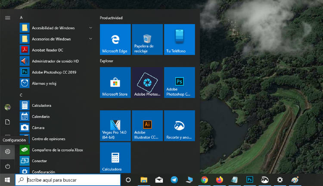Open the Mail app on the taskbar
The width and height of the screenshot is (323, 186).
point(159,180)
